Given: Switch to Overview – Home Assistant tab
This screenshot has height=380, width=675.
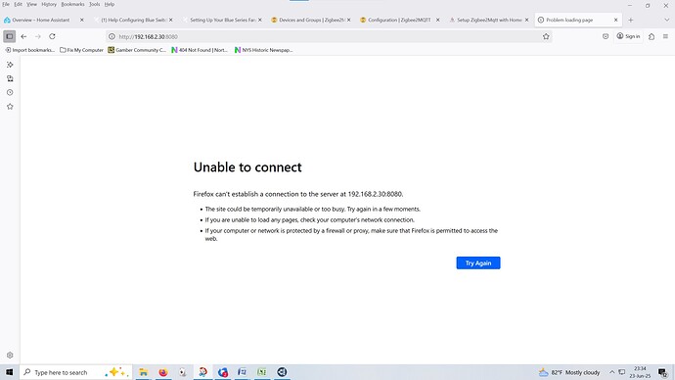Looking at the screenshot, I should coord(44,20).
